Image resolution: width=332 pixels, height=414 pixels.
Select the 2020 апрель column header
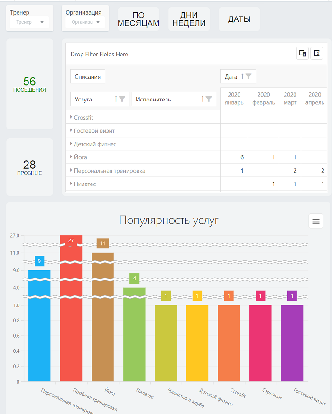pyautogui.click(x=314, y=99)
